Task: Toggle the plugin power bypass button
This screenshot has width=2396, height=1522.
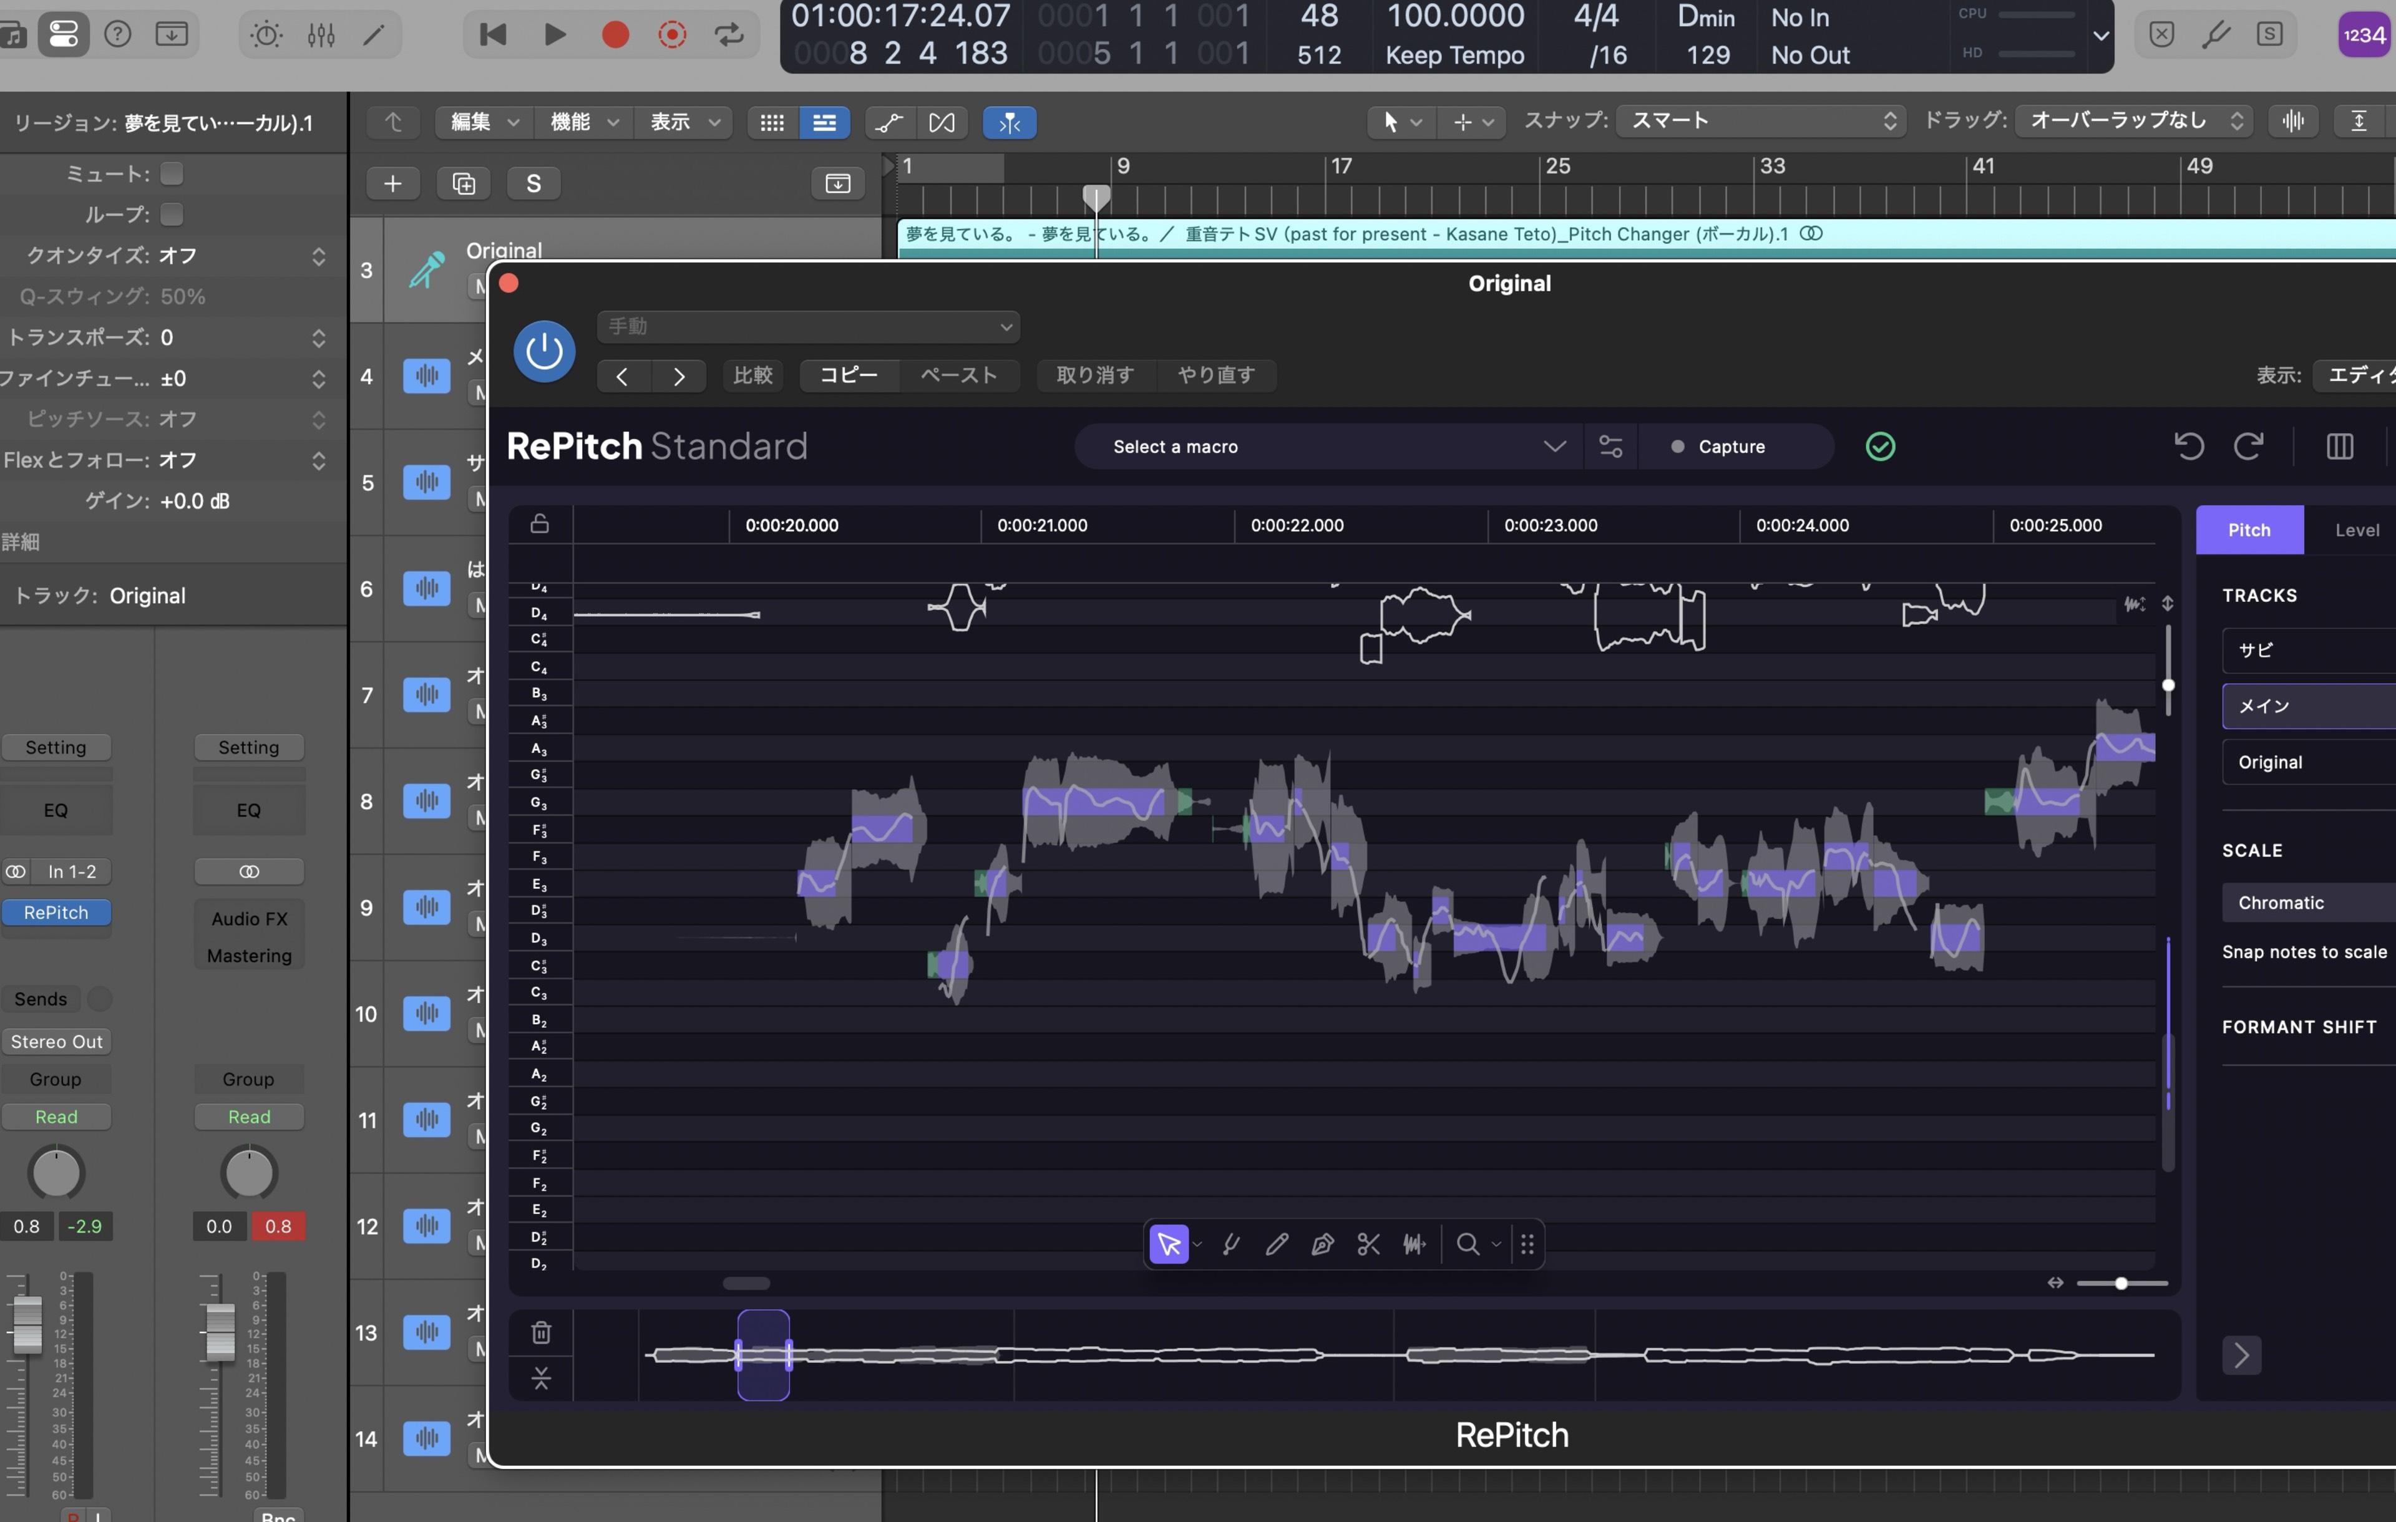Action: pos(543,350)
